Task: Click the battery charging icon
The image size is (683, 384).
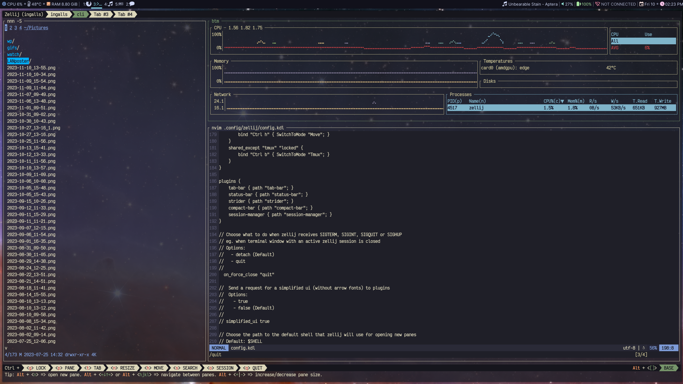Action: (578, 4)
